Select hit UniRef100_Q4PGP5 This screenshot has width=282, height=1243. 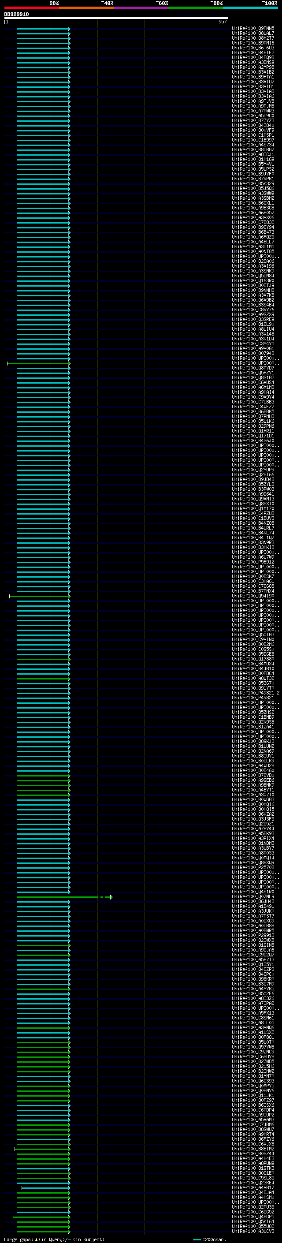click(253, 1217)
